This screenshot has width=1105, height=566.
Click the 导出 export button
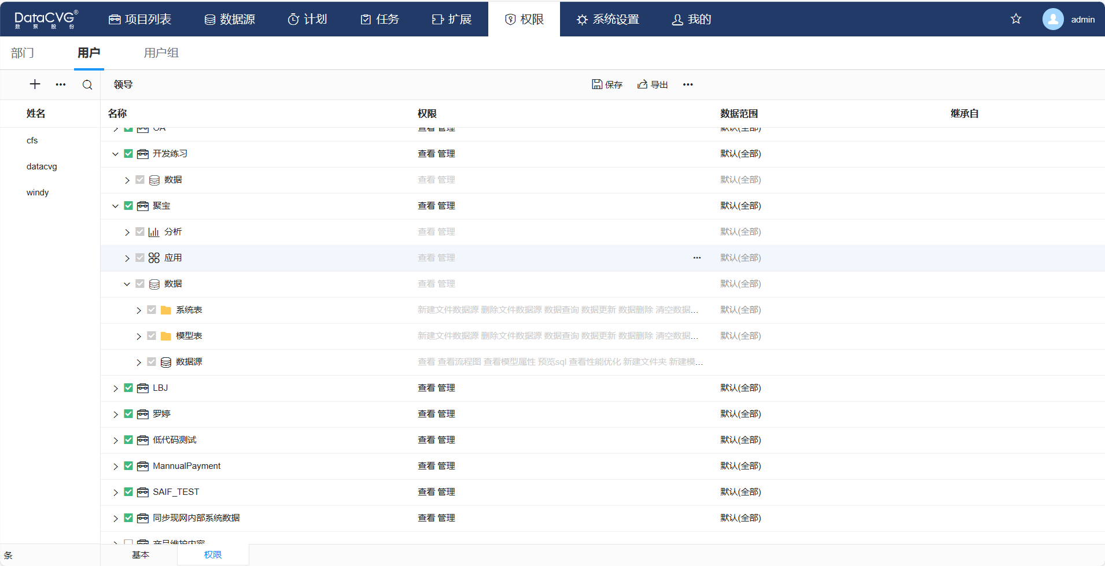pos(653,84)
